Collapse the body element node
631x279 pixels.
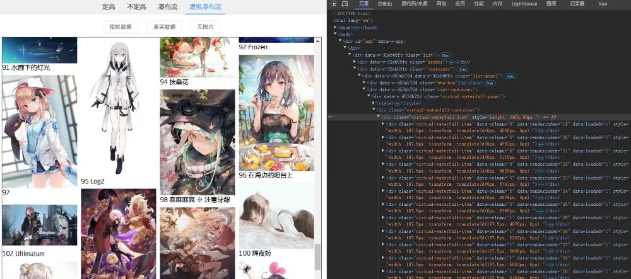[x=335, y=34]
